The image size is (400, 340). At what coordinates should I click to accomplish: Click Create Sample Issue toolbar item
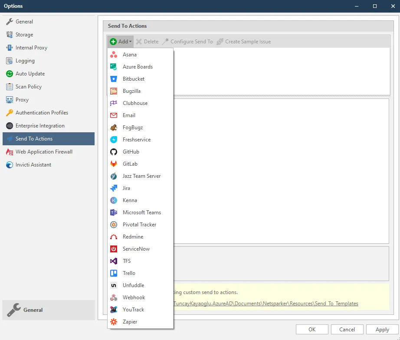pyautogui.click(x=244, y=42)
